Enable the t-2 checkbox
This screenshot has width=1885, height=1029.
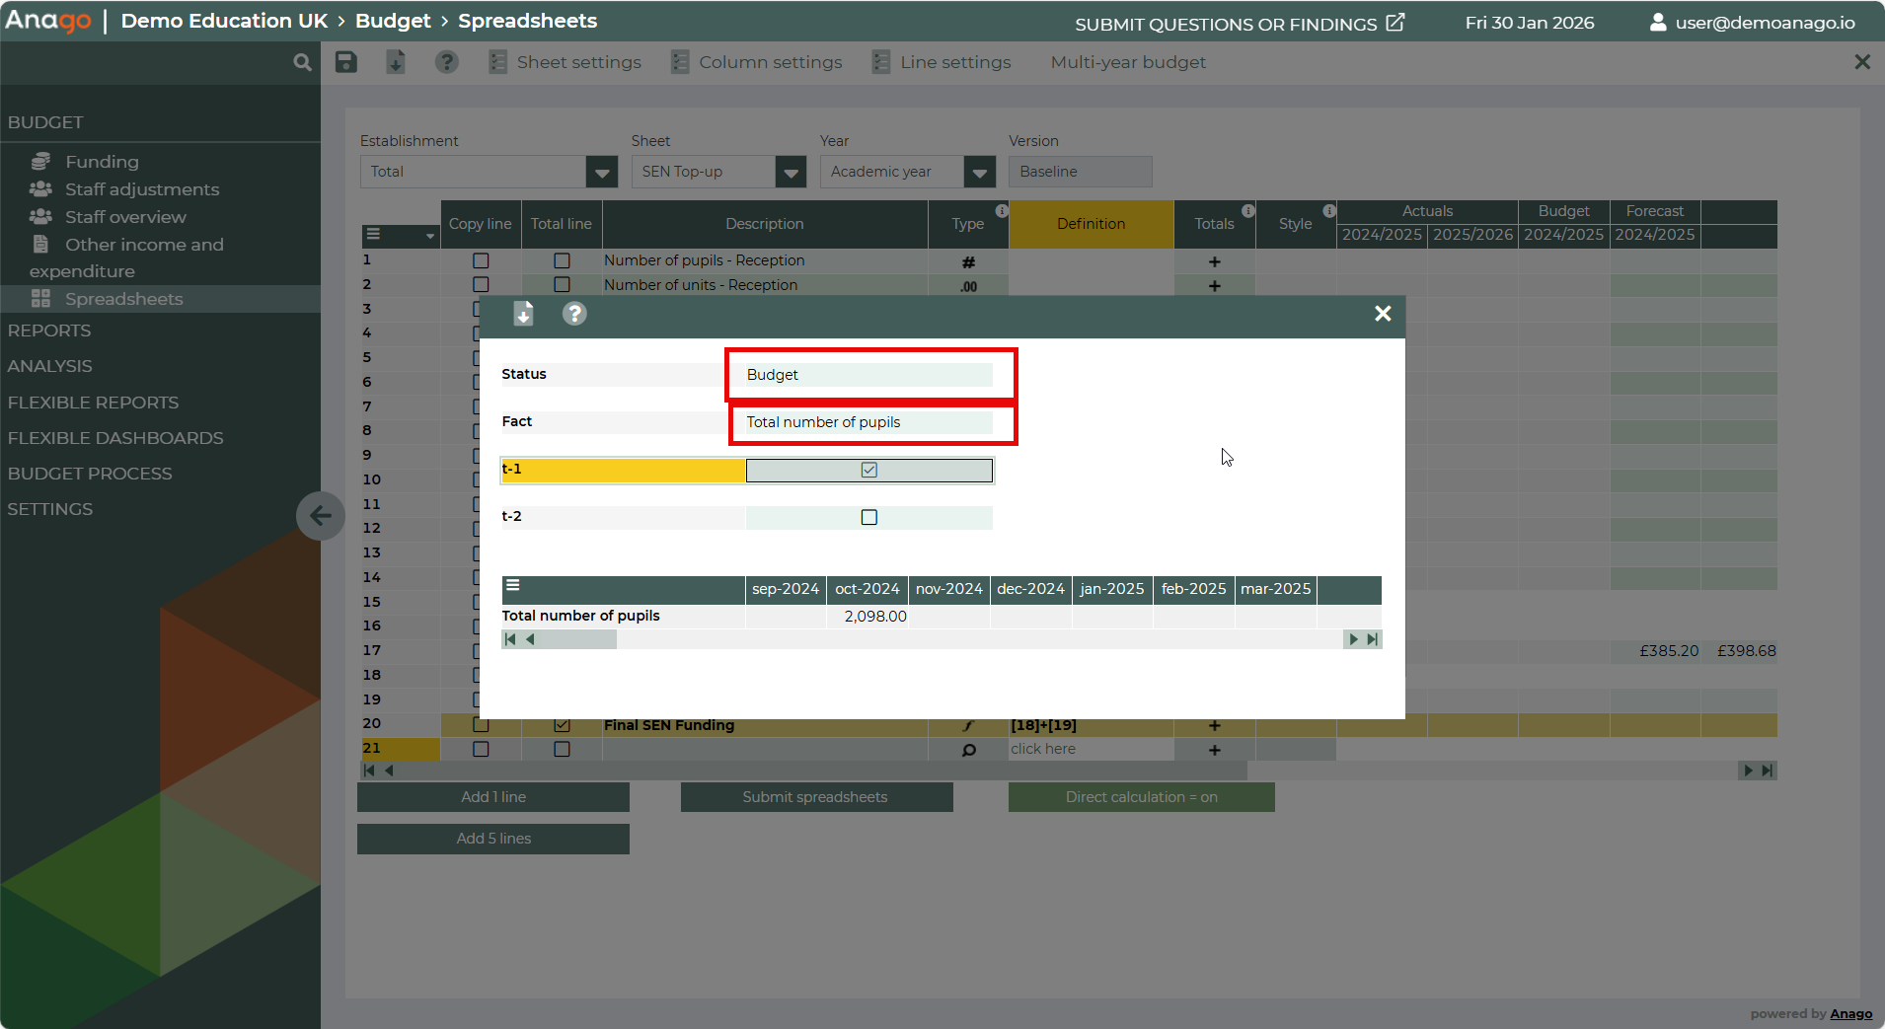tap(868, 517)
